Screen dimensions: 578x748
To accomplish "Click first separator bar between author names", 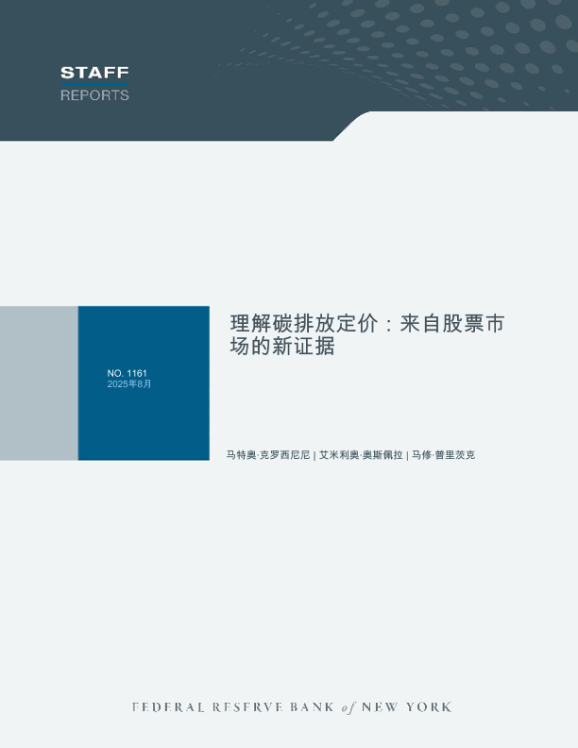I will point(314,455).
